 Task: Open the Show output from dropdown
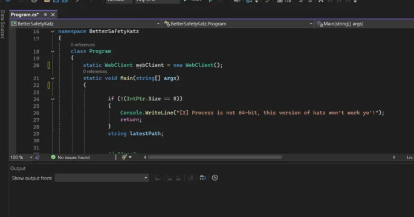tap(102, 178)
